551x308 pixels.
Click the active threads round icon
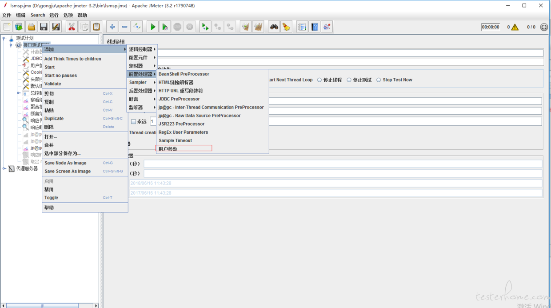coord(544,27)
